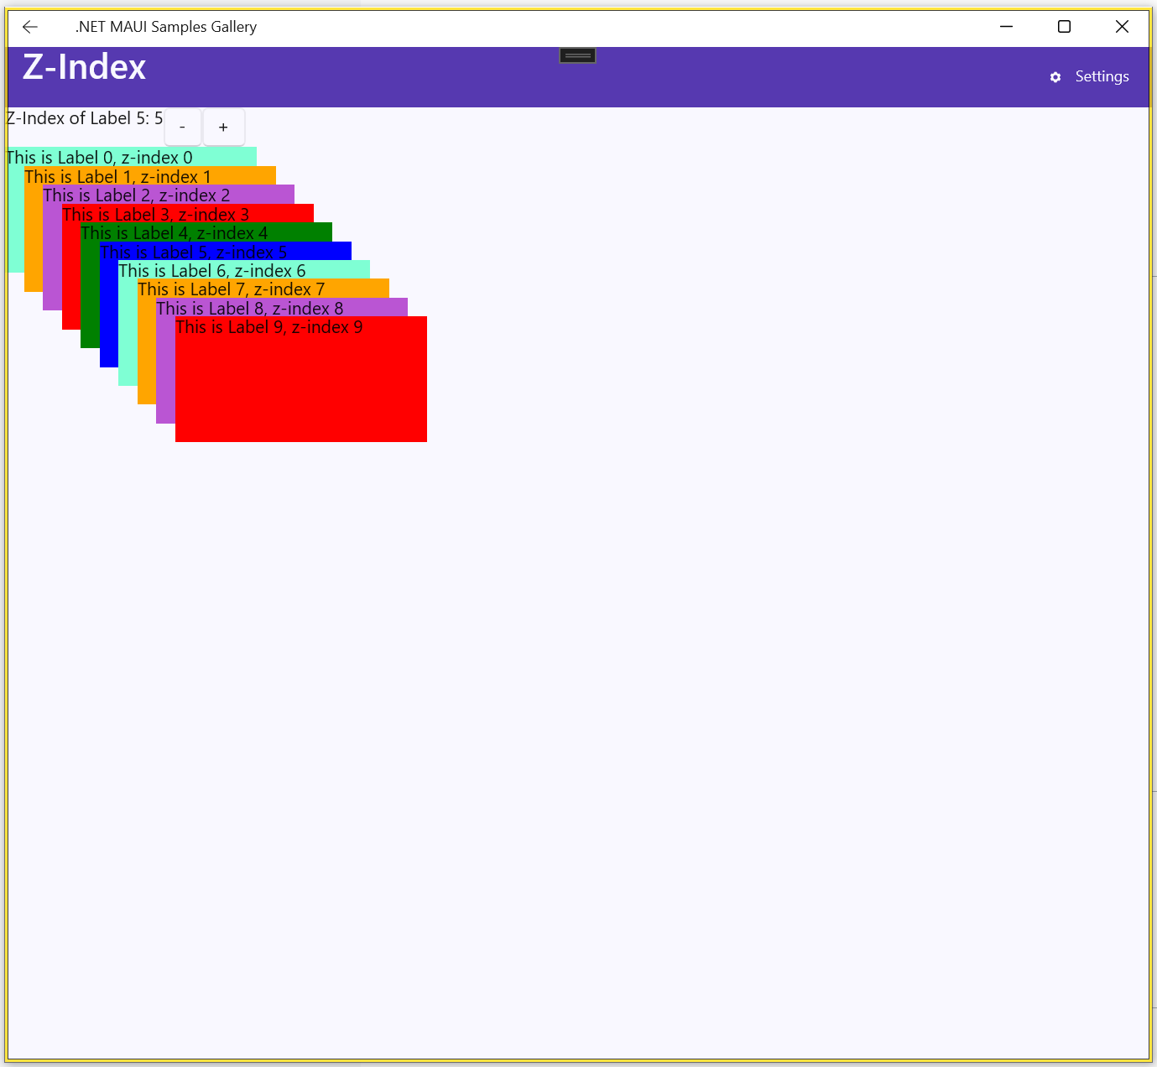Minimize the Samples Gallery window

click(x=1006, y=27)
